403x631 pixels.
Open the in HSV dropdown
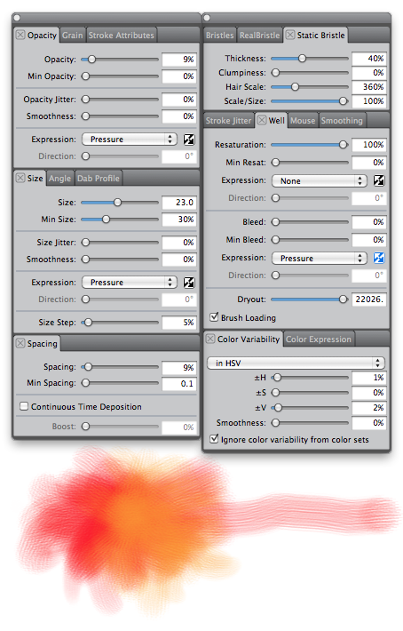296,363
